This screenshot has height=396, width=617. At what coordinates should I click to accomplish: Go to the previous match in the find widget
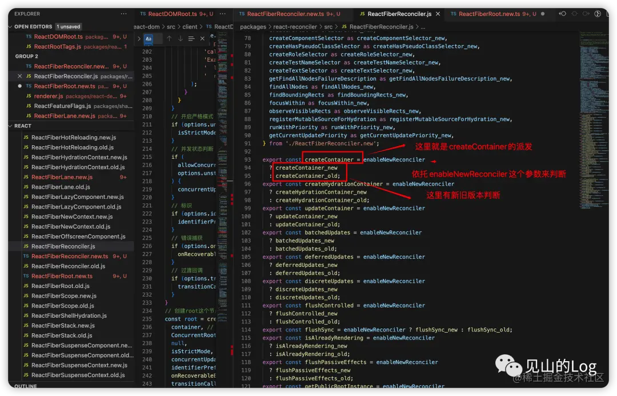[x=169, y=39]
